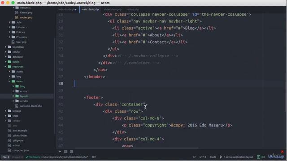Viewport: 287px width, 161px height.
Task: Switch to the main.blade.php tab
Action: coord(90,9)
